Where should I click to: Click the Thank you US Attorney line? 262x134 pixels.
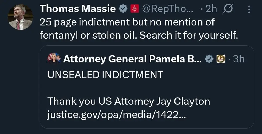click(x=128, y=101)
